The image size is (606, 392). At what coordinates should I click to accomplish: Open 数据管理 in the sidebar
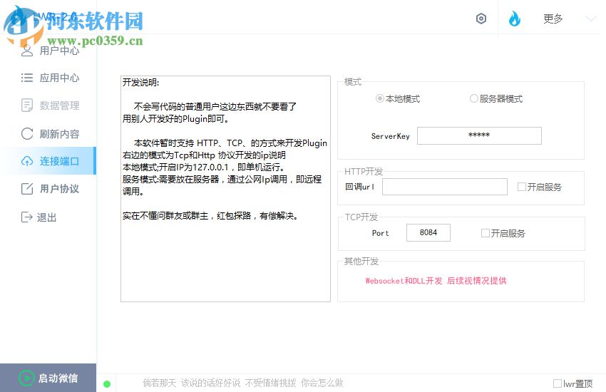59,105
